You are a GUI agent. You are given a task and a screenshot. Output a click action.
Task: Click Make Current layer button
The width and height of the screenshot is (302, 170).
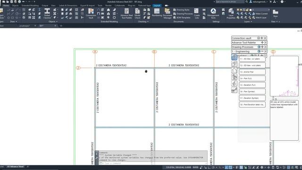click(x=260, y=14)
